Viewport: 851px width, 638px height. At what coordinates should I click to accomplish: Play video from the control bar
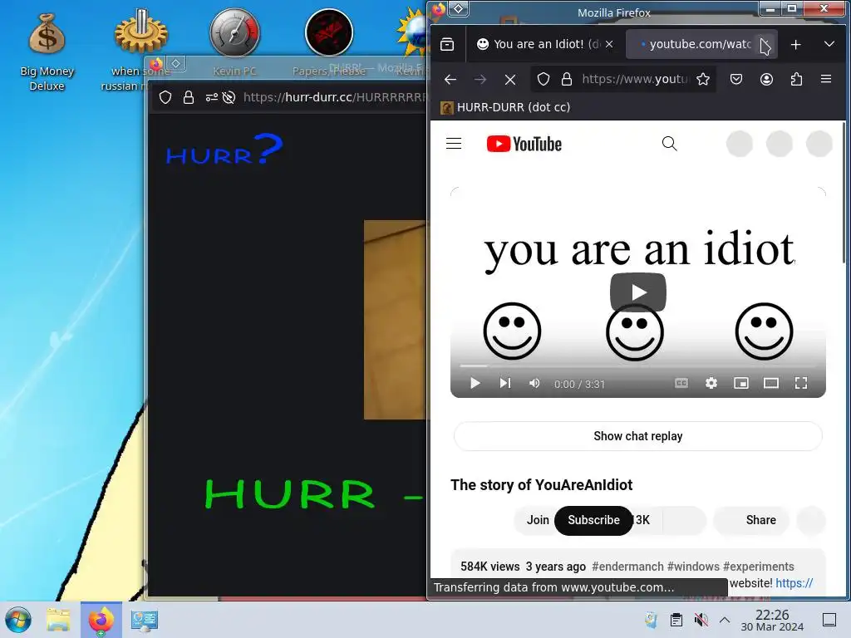coord(475,384)
